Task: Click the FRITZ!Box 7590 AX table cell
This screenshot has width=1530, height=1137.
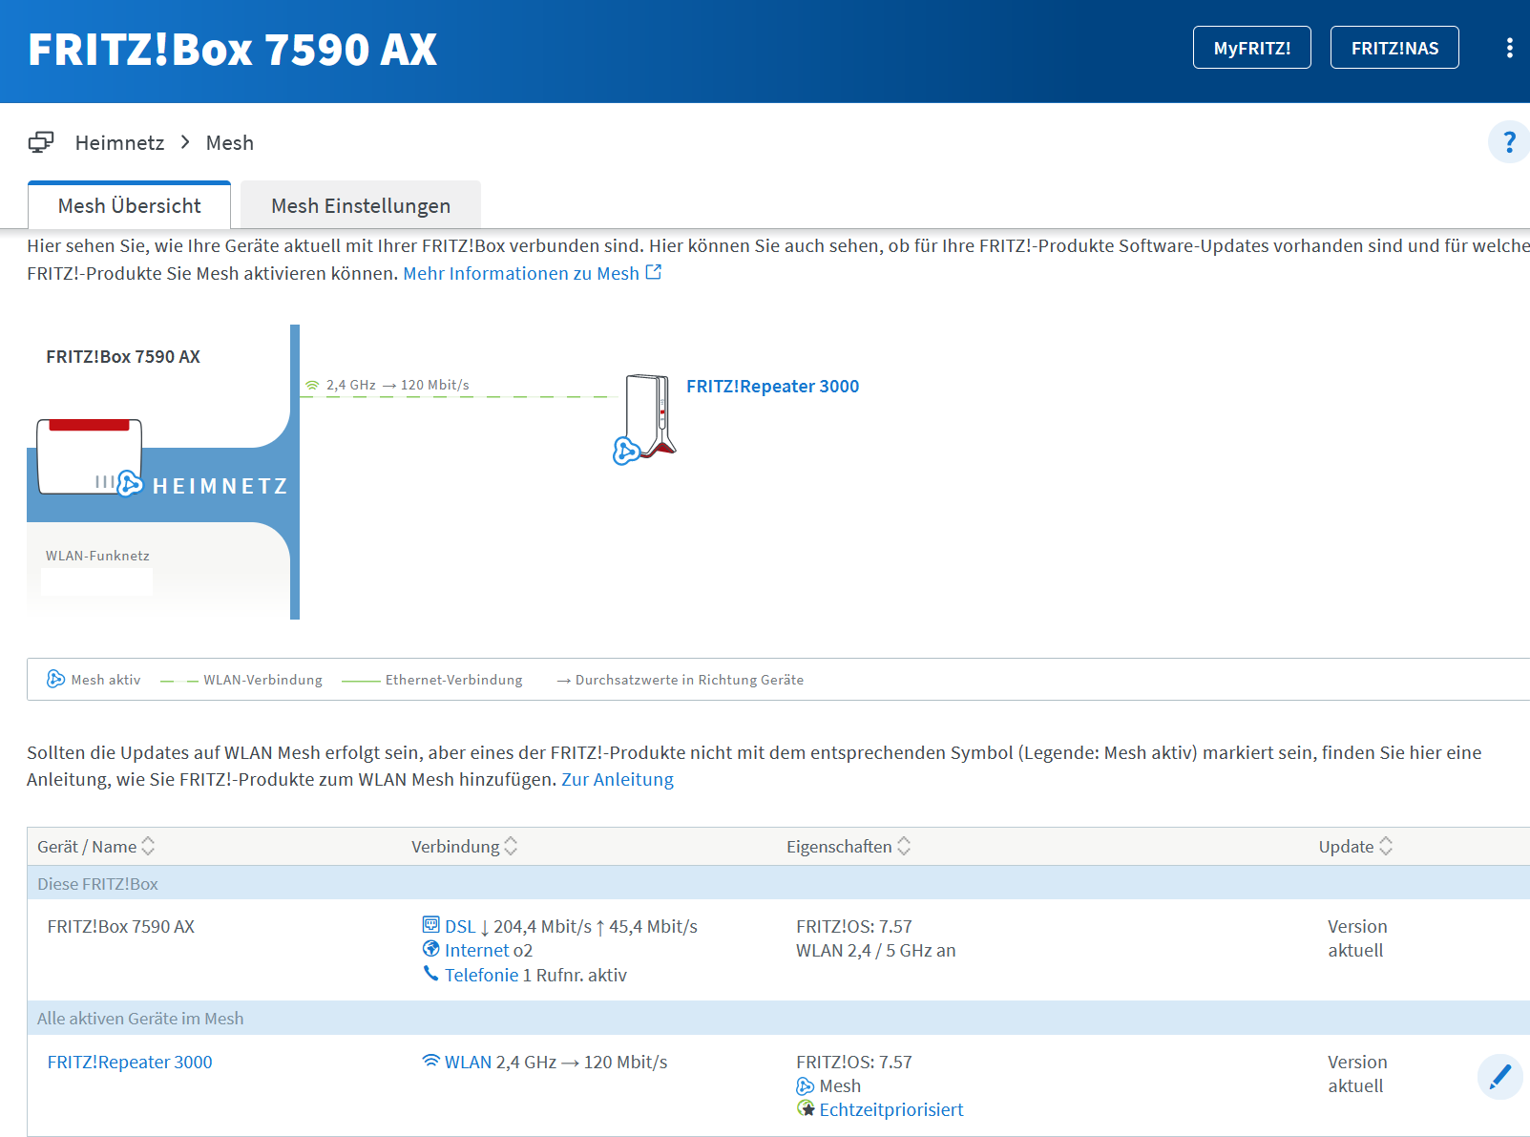Action: (x=121, y=926)
